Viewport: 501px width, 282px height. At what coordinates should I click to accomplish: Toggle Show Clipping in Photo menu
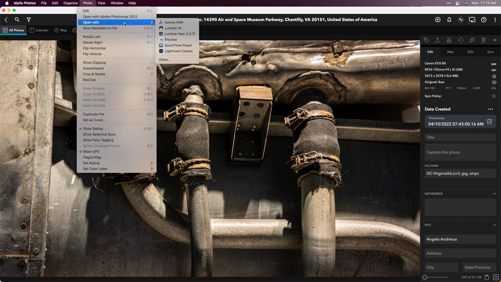coord(94,63)
